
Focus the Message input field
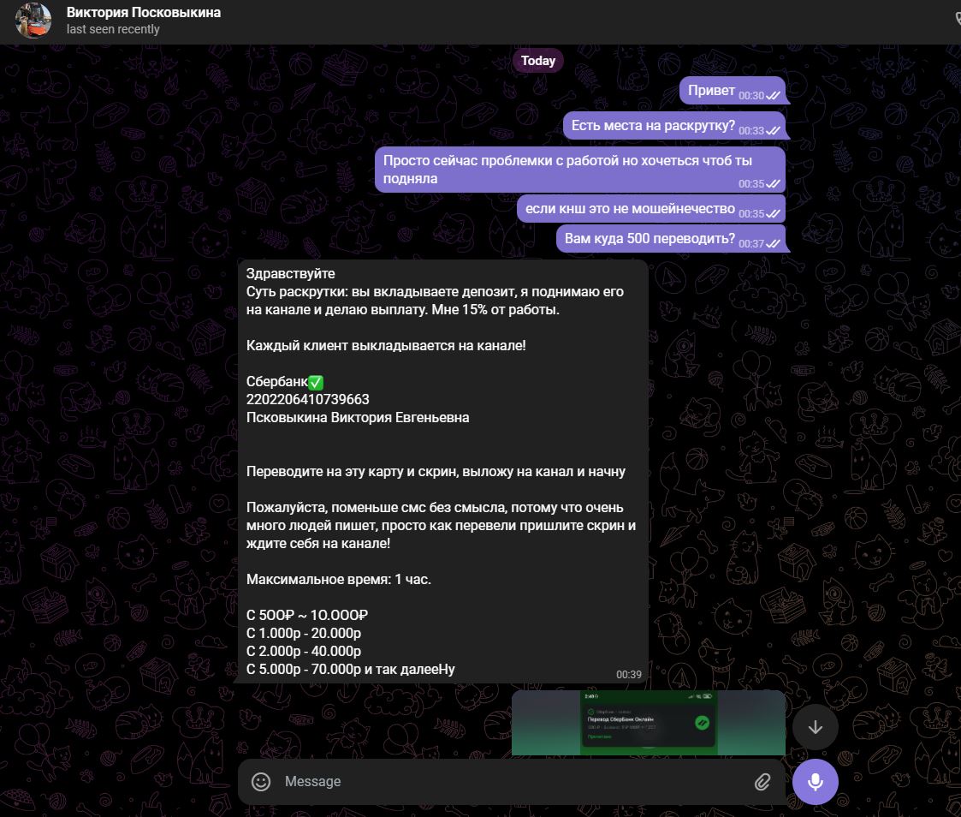(512, 781)
